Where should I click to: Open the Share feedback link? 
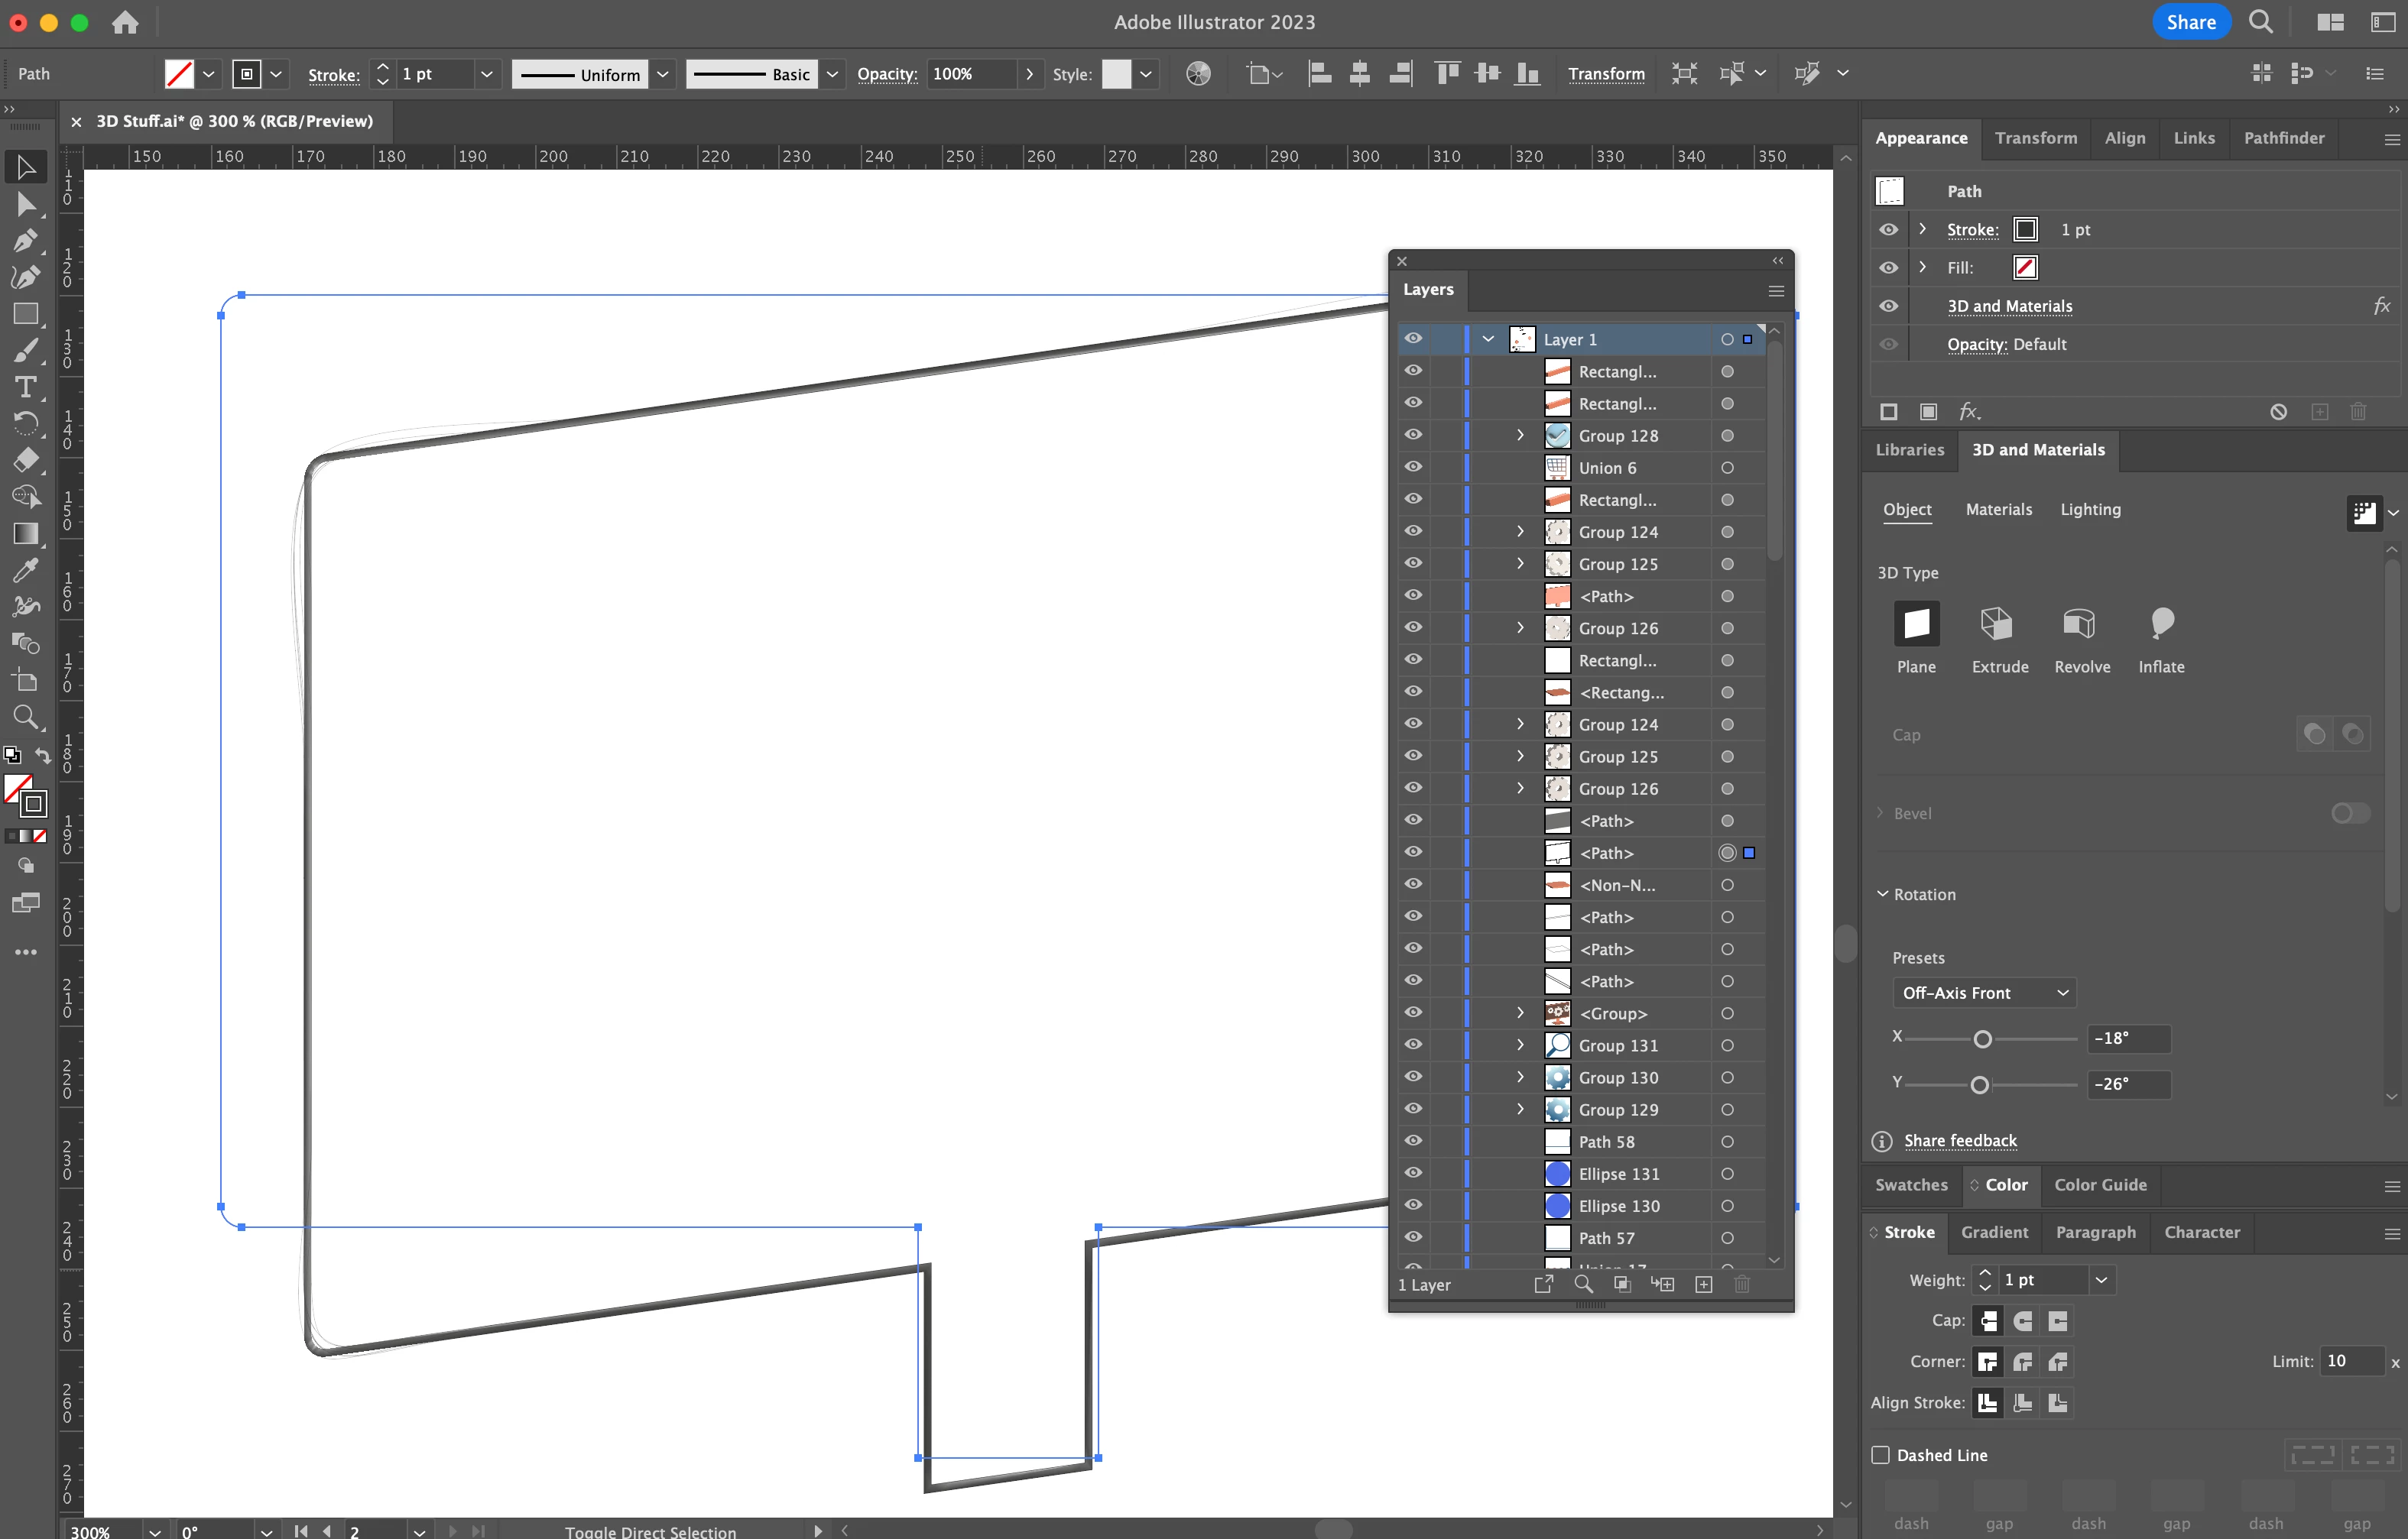1959,1140
